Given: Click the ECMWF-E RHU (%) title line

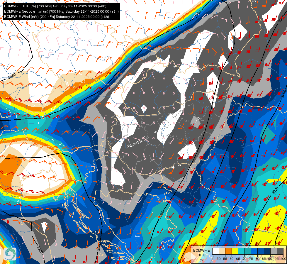Looking at the screenshot, I should click(55, 6).
